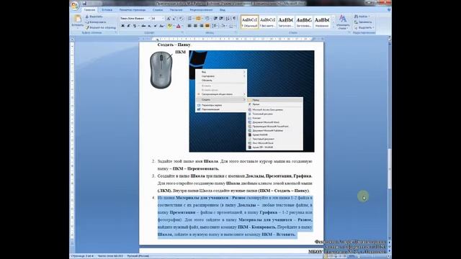Viewport: 461px width, 259px height.
Task: Select the Обычный style thumbnail
Action: point(250,22)
